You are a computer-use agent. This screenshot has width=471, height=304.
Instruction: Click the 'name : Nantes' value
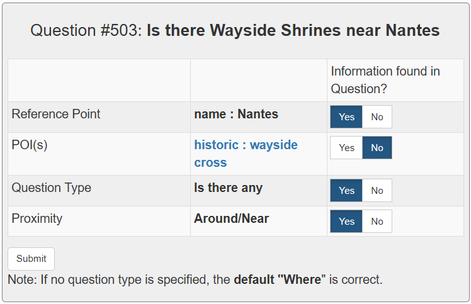(x=236, y=114)
